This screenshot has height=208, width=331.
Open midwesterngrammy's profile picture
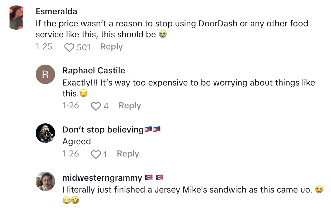[x=45, y=181]
